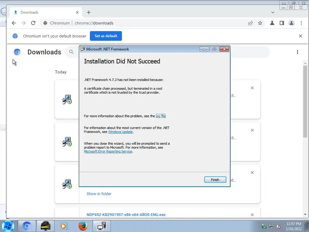Click the second download's installer file icon

[x=67, y=142]
